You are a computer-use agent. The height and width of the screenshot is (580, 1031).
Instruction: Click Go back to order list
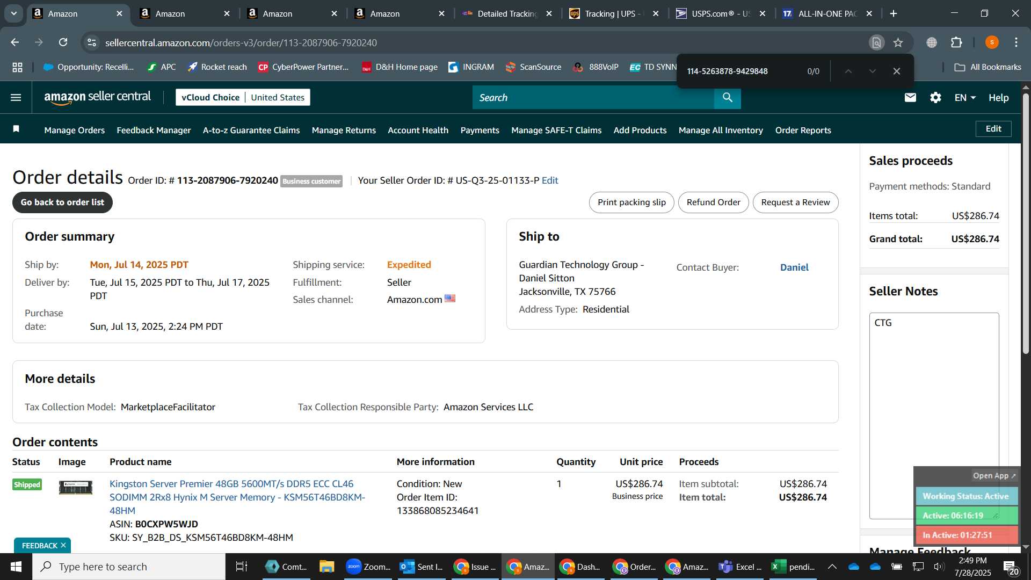pos(62,202)
